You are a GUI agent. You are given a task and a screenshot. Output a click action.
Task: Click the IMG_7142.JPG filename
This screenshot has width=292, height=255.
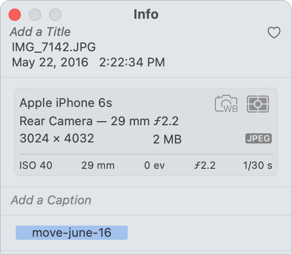[x=54, y=47]
